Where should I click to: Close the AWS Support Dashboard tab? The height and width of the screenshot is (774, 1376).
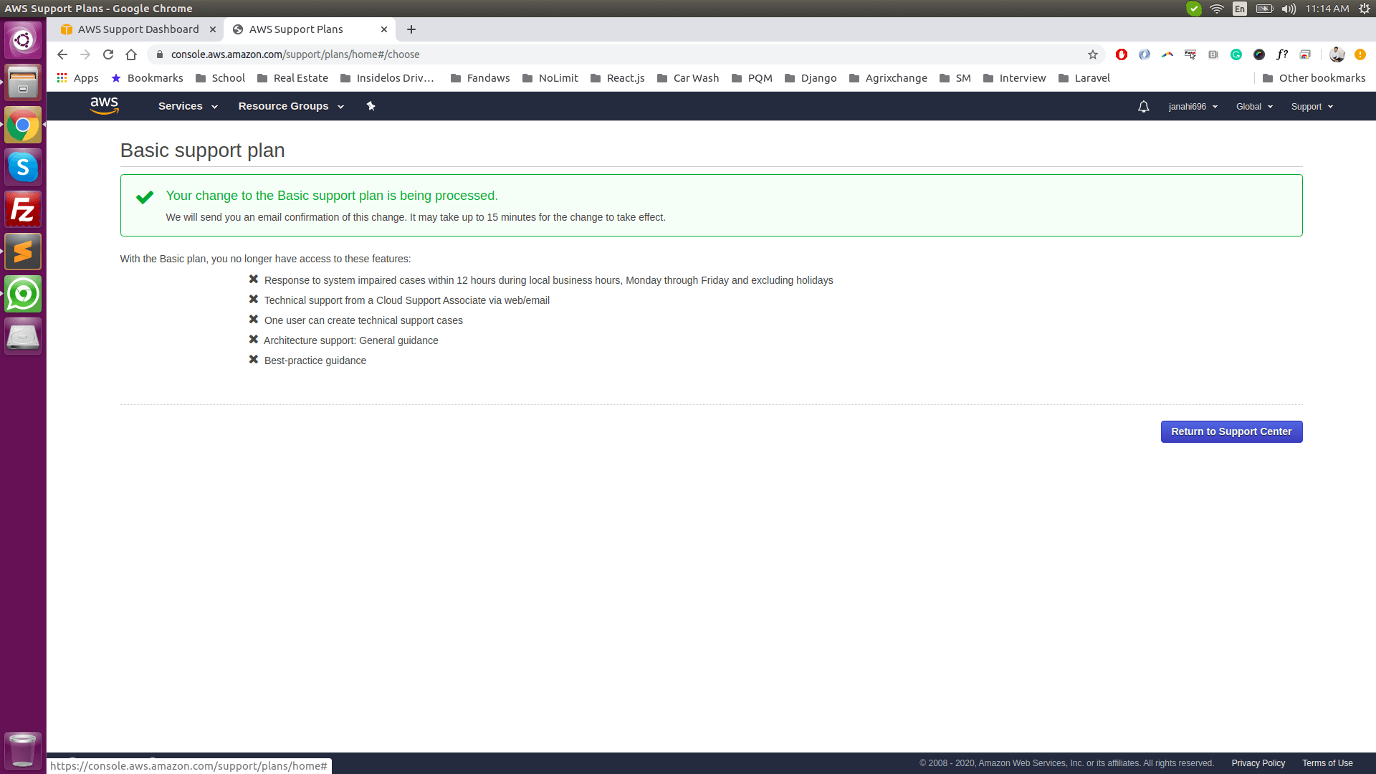pos(212,29)
